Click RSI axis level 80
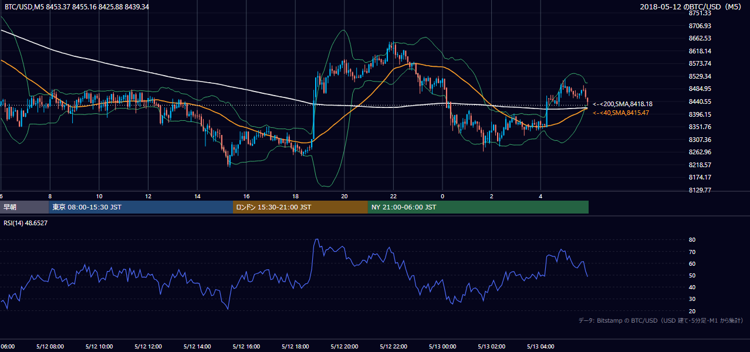 click(x=692, y=240)
